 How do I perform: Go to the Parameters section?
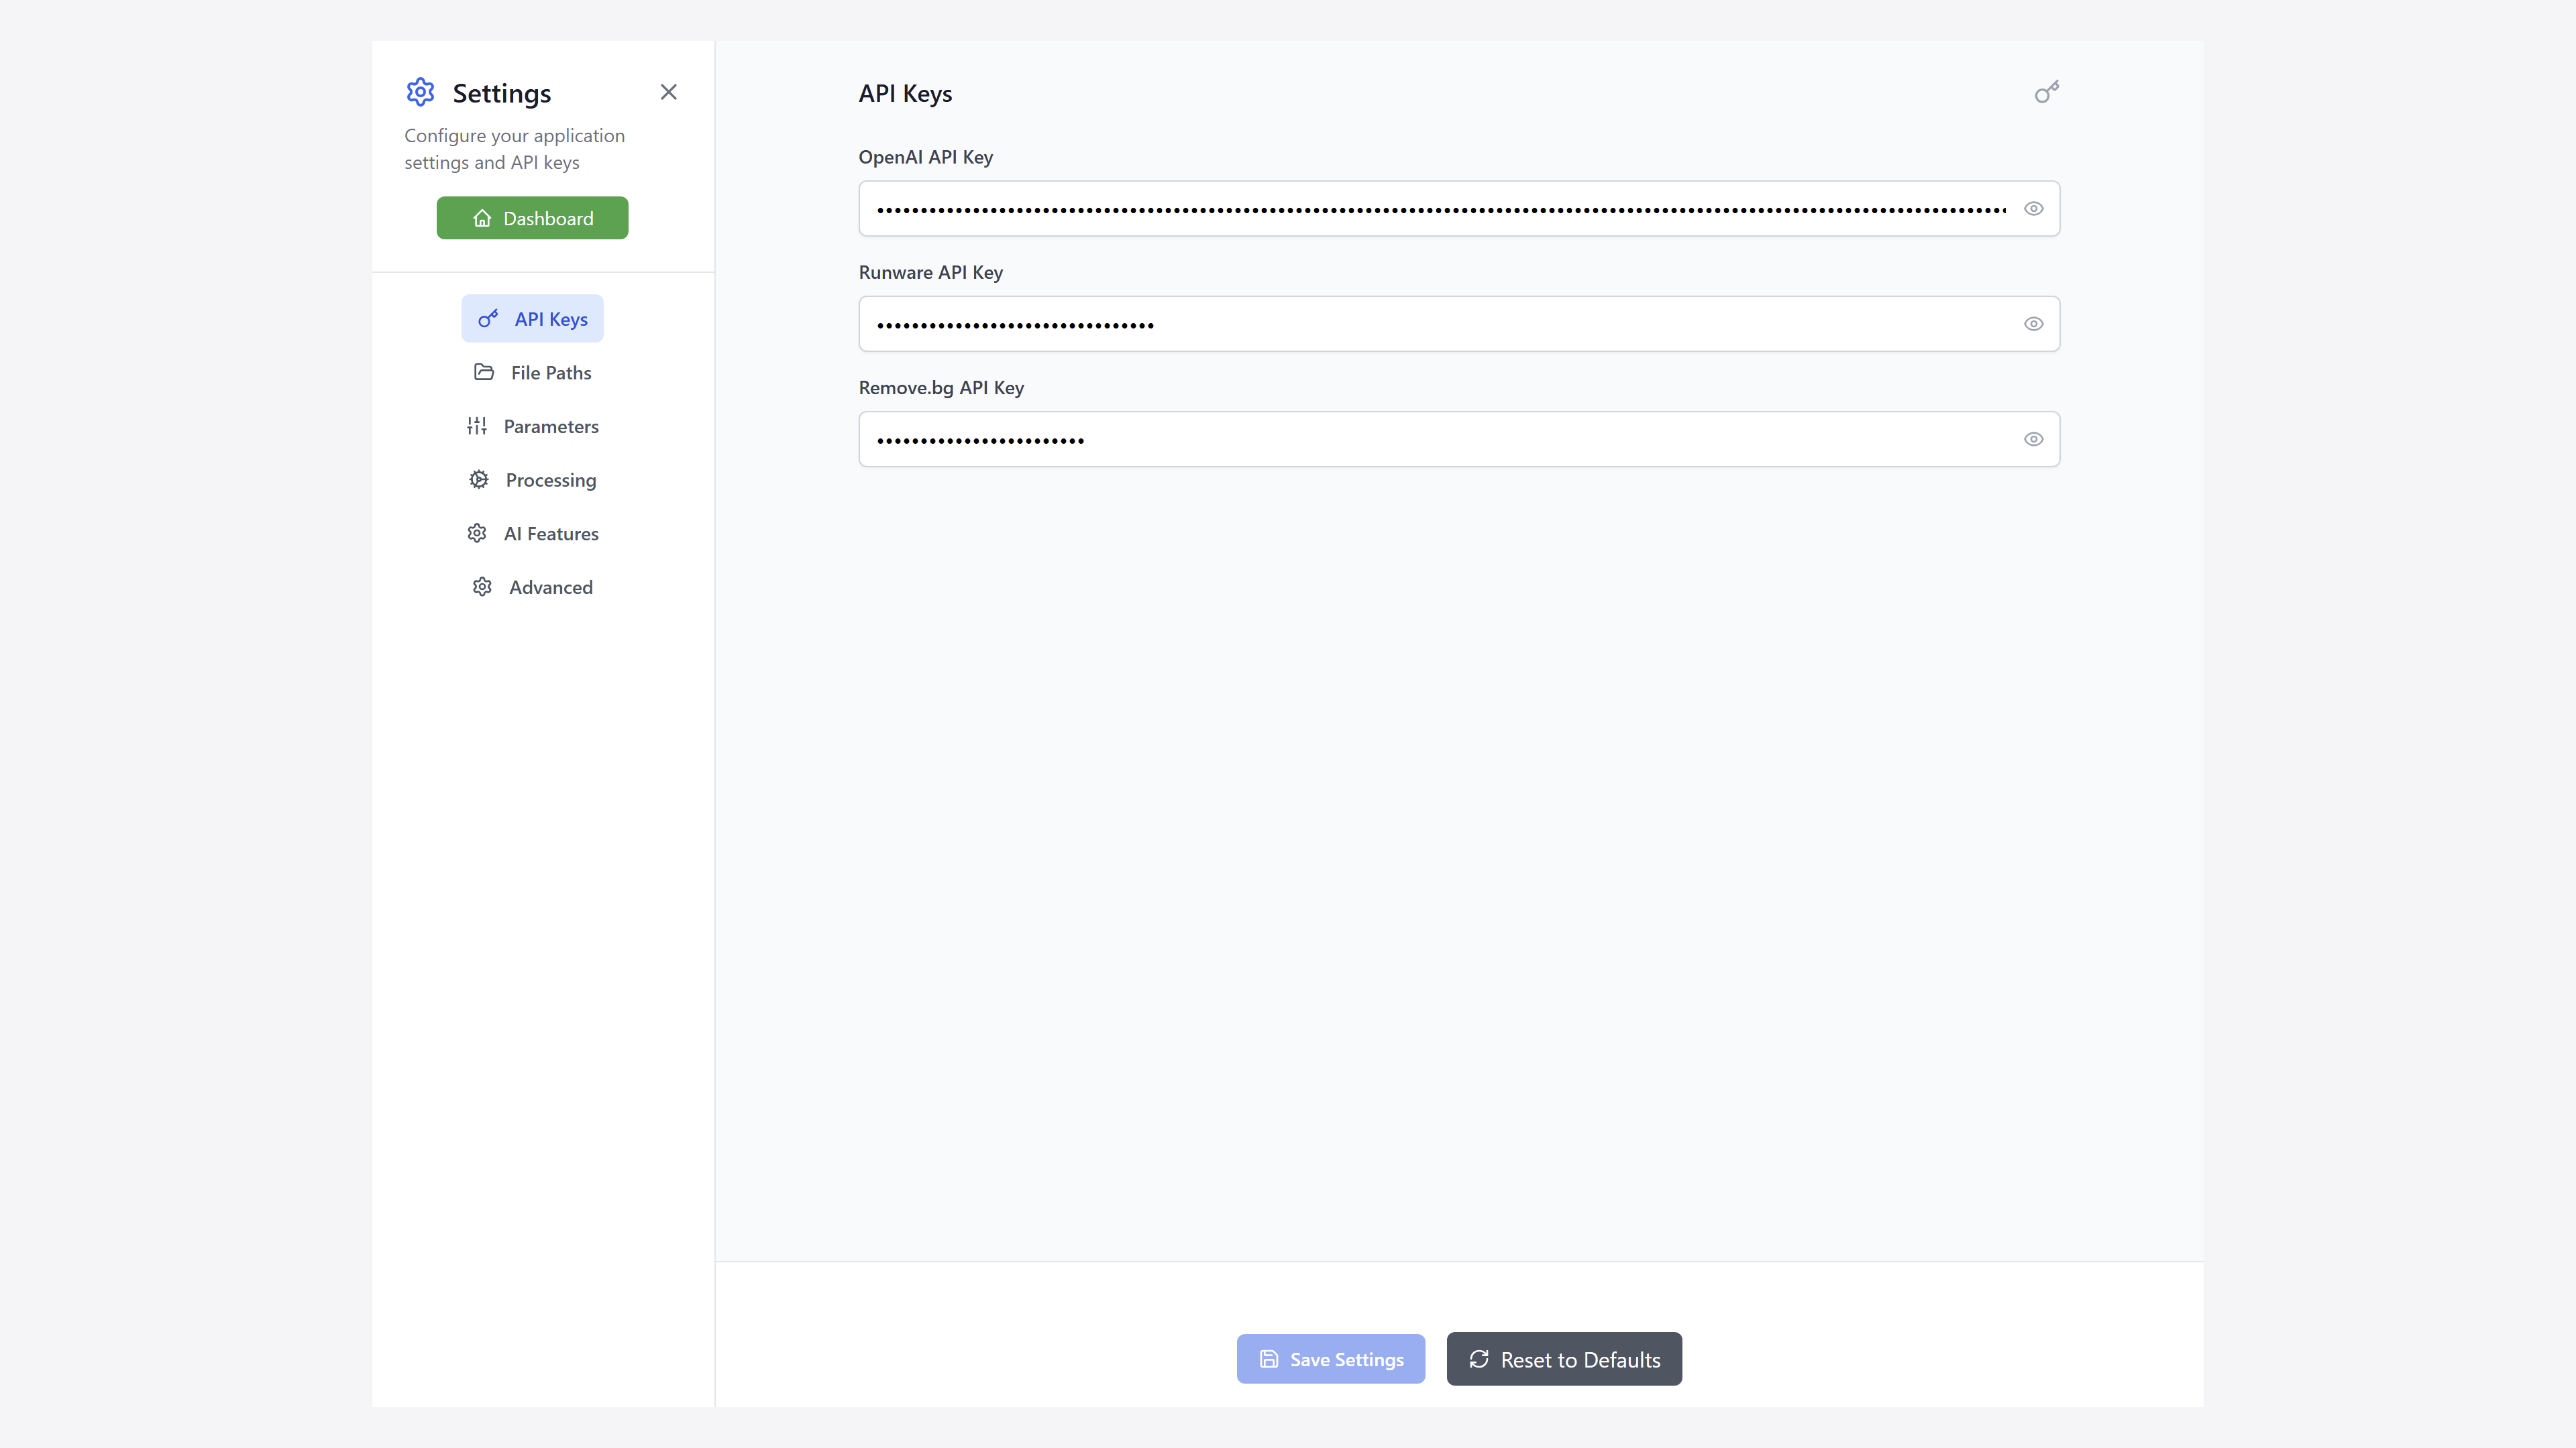[x=550, y=427]
